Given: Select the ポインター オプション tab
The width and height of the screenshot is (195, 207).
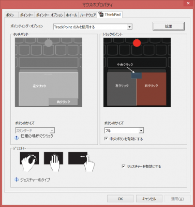Looking at the screenshot, I should 50,15.
